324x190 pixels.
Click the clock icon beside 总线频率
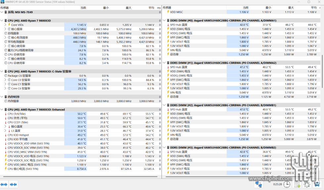6,33
